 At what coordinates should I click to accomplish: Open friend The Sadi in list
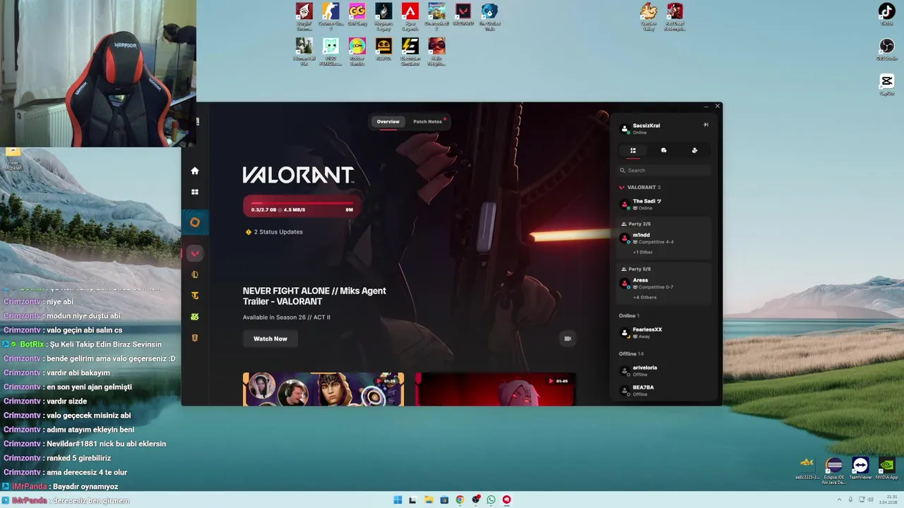pos(664,205)
